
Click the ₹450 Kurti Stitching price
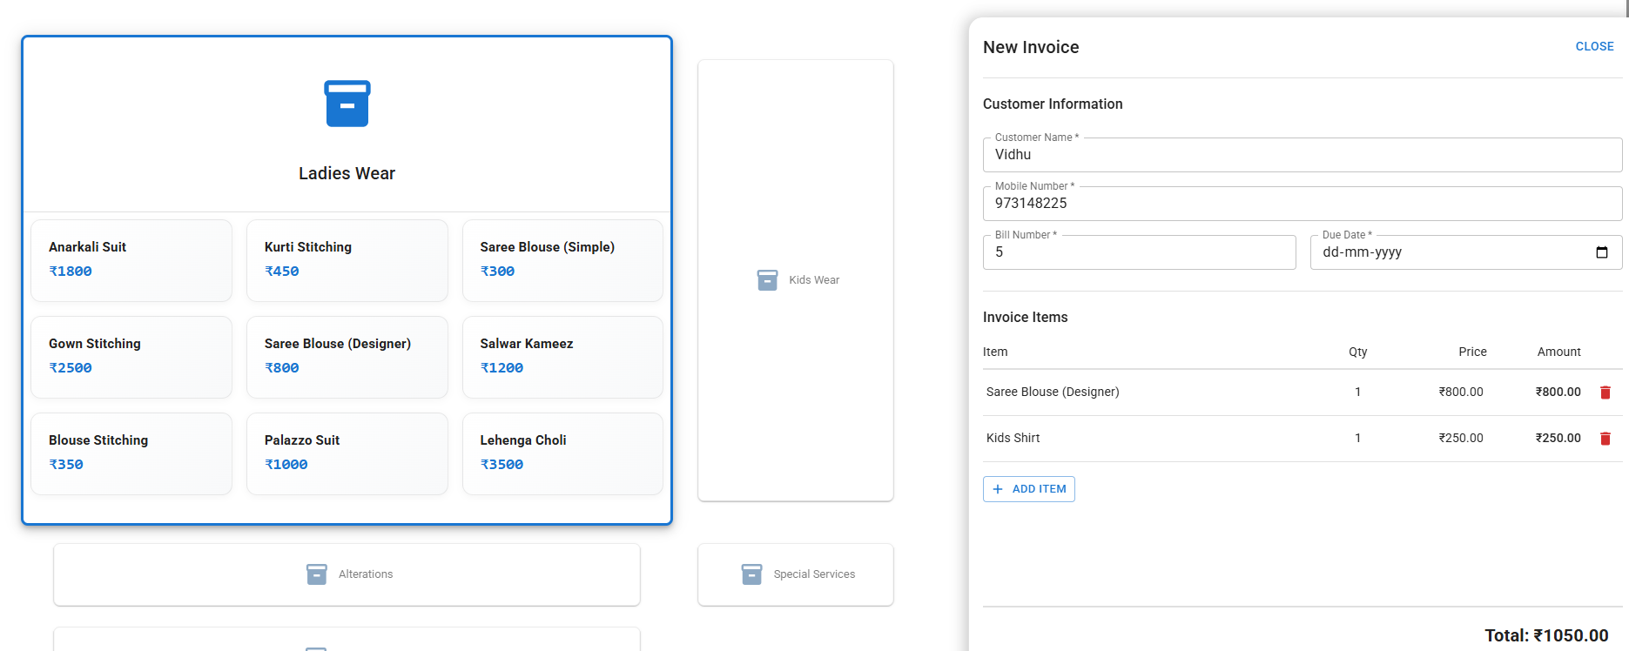282,272
